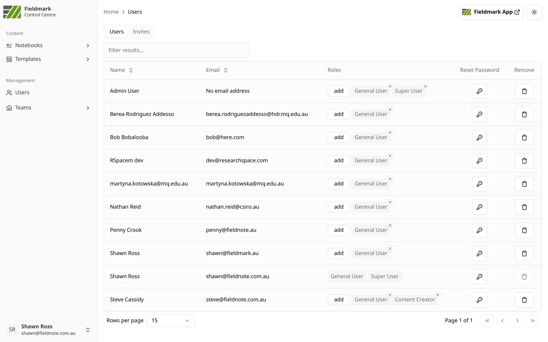Toggle light/dark theme sun icon
548x342 pixels.
click(x=534, y=12)
